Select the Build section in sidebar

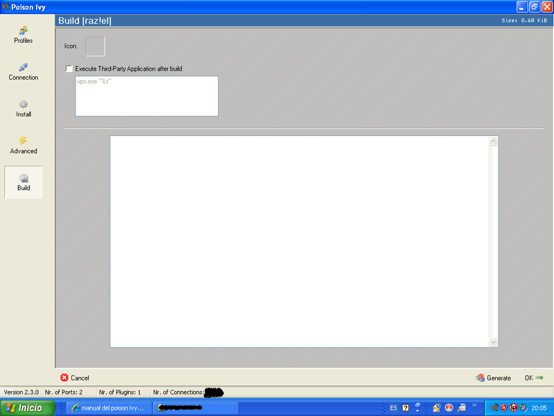[24, 182]
